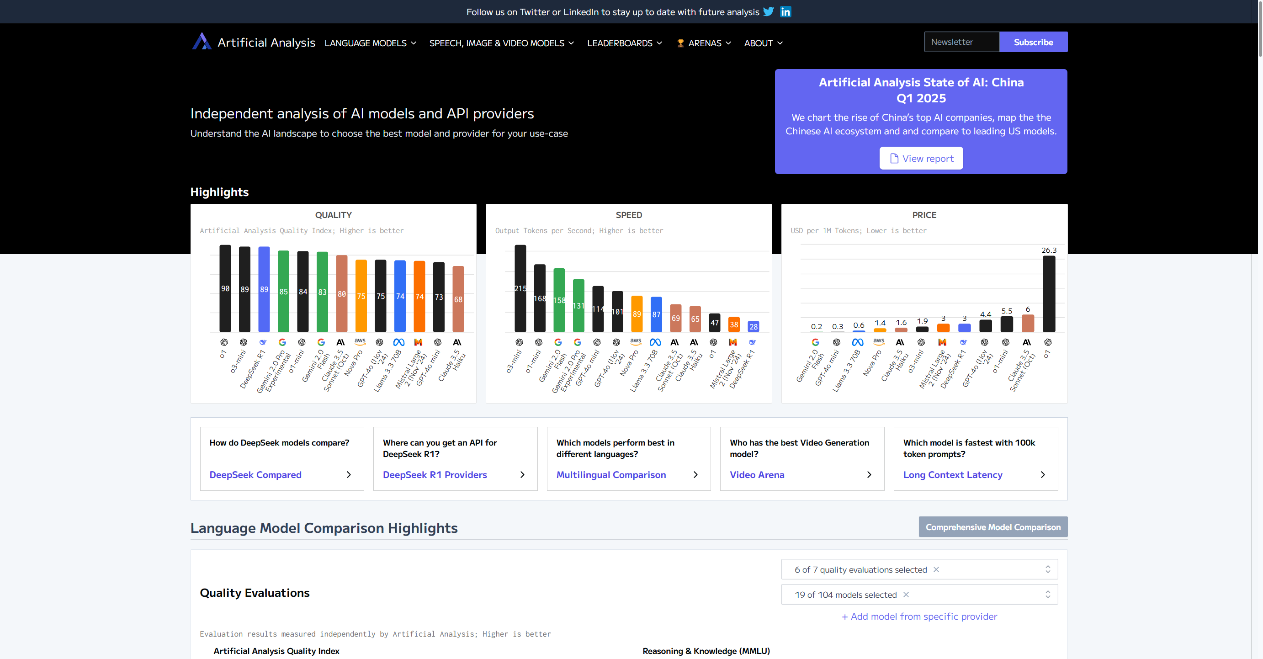Click the document icon in View report

894,159
